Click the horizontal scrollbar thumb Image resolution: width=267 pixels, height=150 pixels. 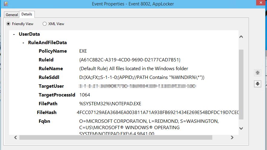point(116,138)
